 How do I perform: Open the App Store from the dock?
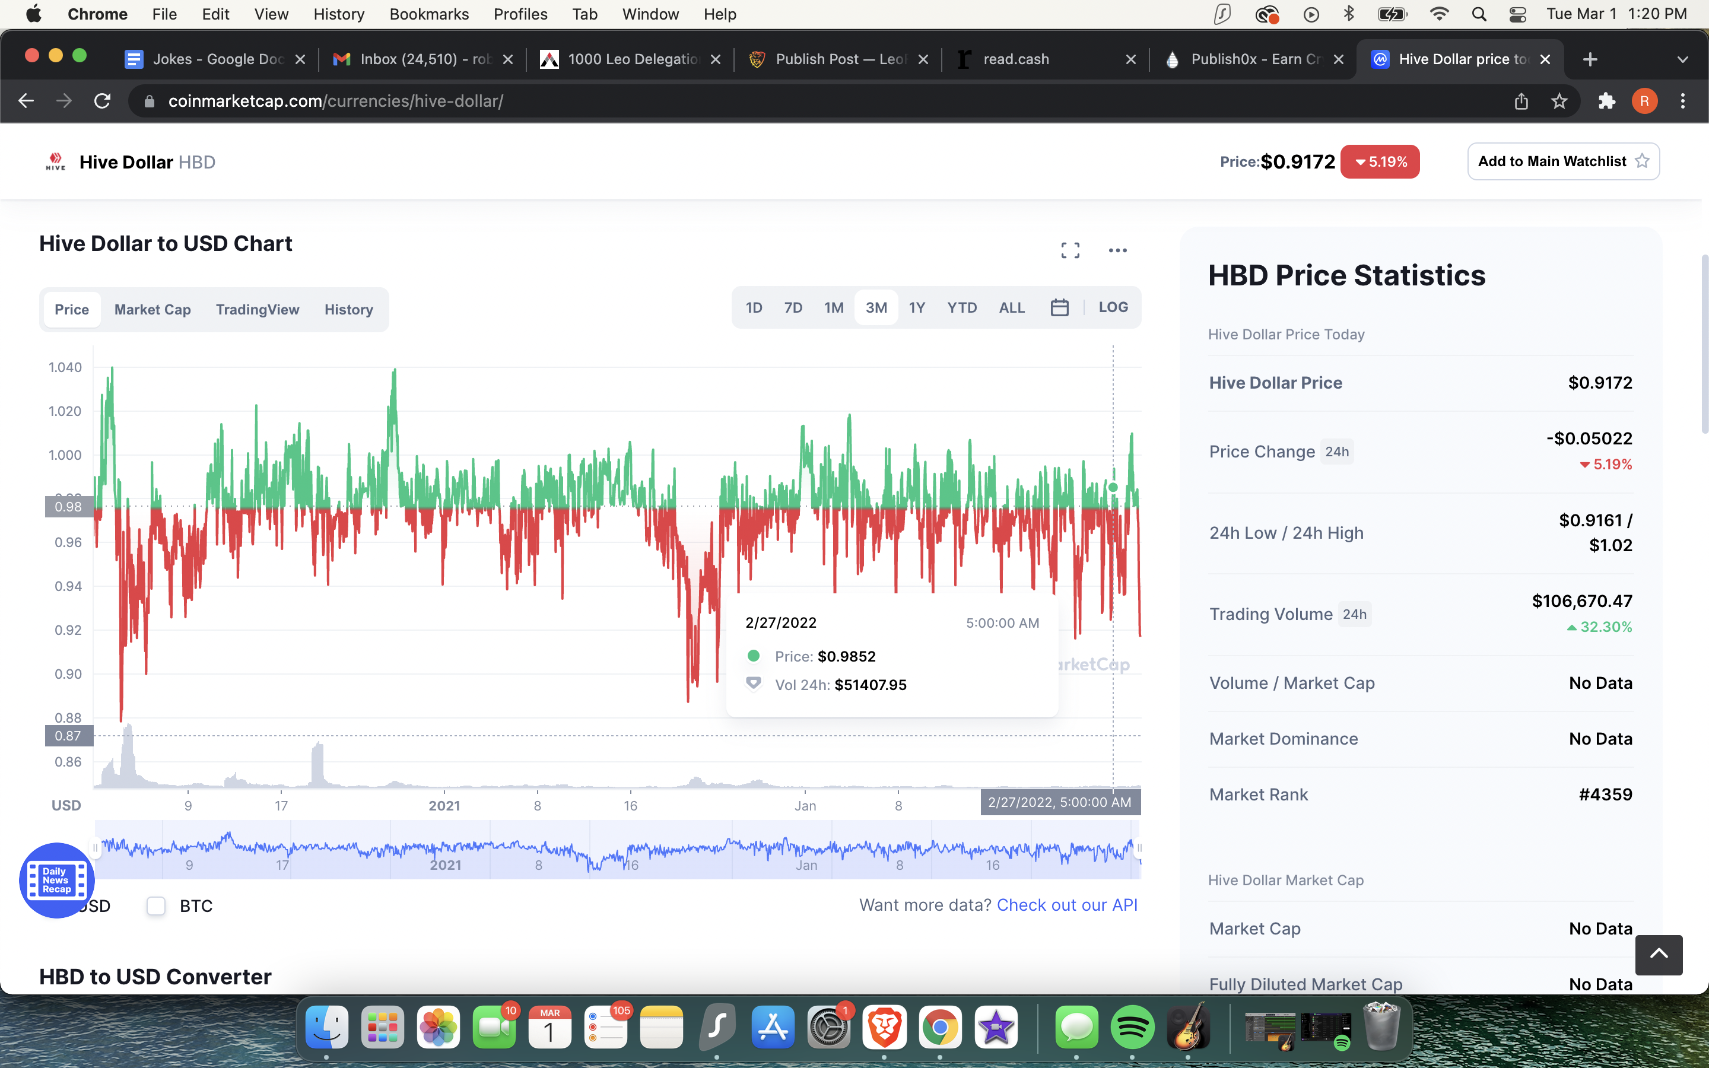coord(773,1027)
